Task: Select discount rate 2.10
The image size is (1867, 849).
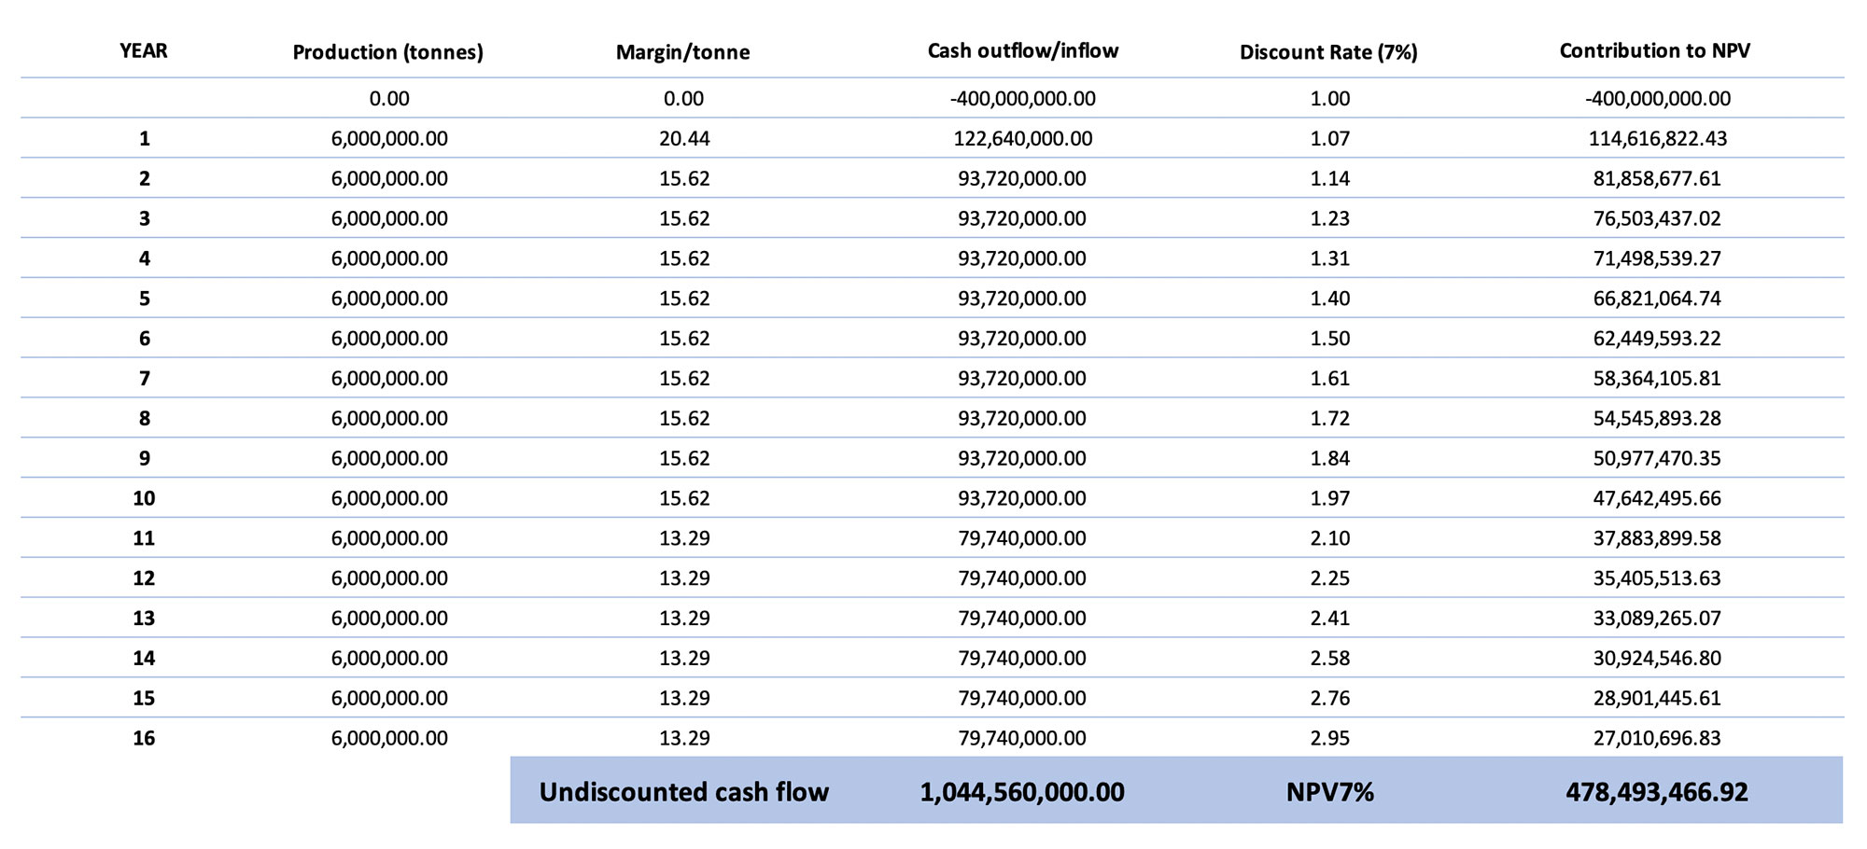Action: click(x=1330, y=538)
